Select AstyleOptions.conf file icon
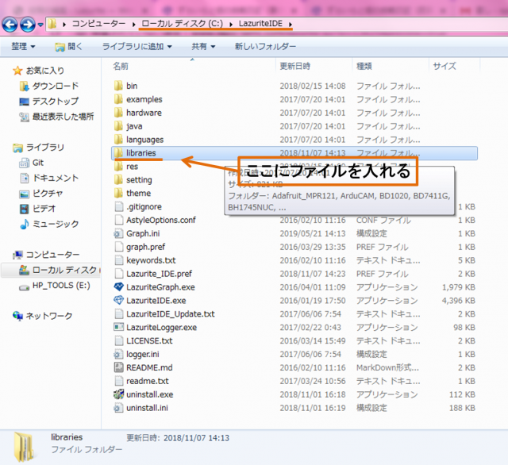This screenshot has height=465, width=508. pyautogui.click(x=119, y=220)
